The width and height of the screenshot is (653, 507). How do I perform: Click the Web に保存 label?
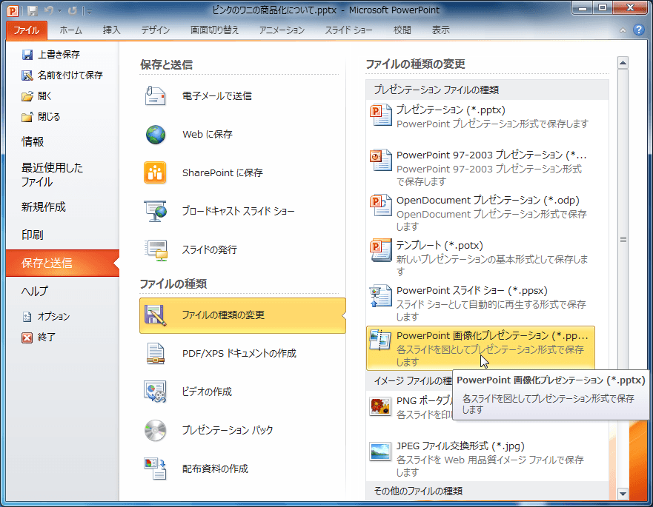pos(208,135)
